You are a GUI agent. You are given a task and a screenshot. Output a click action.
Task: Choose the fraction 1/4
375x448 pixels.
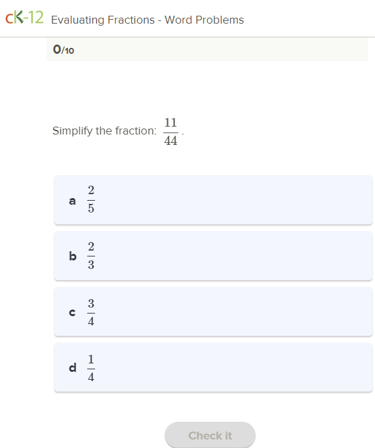click(x=91, y=368)
